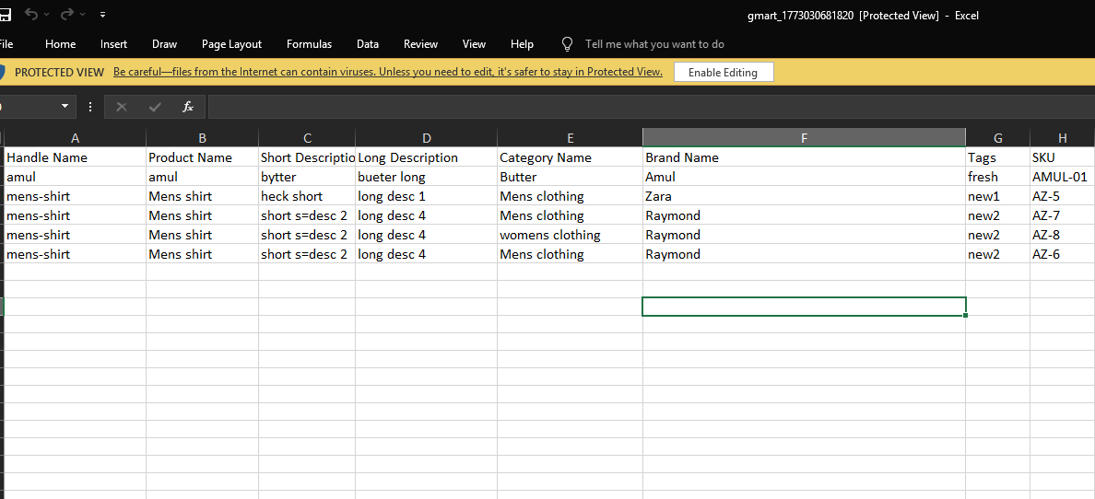Open the Page Layout ribbon tab
Screen dimensions: 1095x499
pyautogui.click(x=232, y=44)
